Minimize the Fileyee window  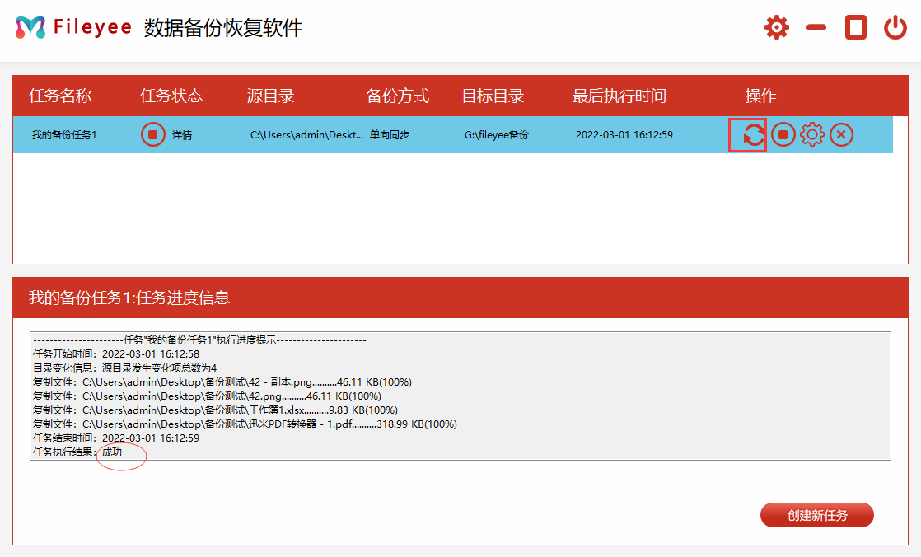click(816, 28)
